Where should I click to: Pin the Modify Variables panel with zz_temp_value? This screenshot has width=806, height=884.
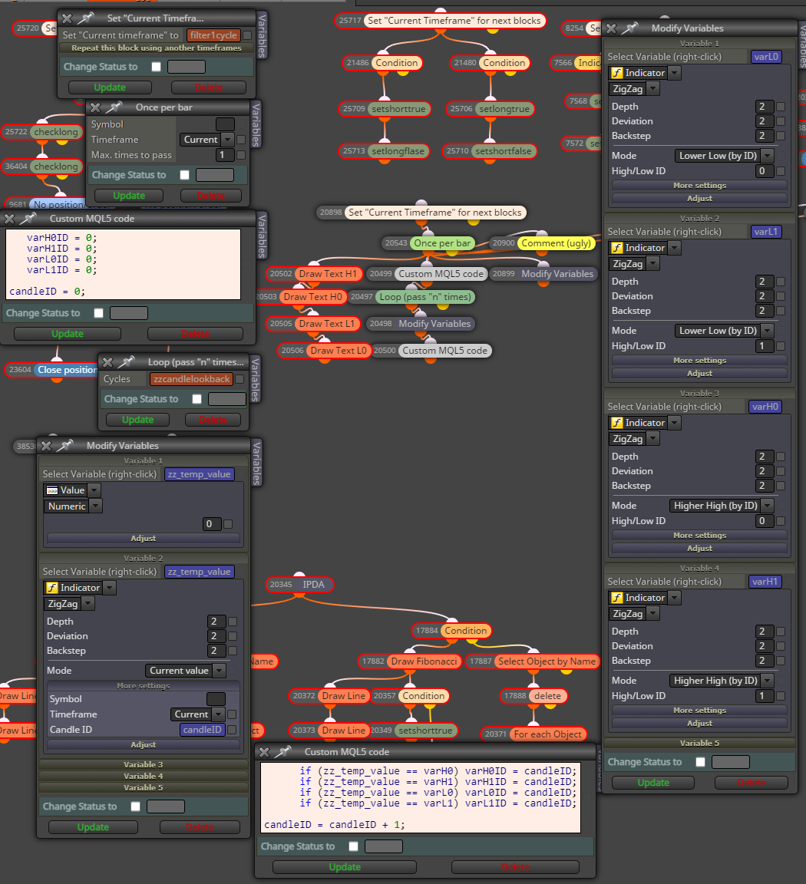65,445
